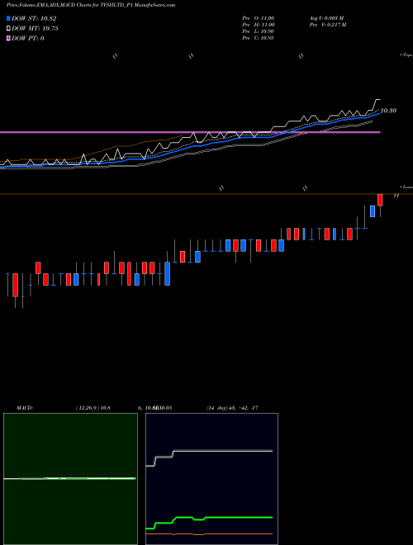Select the DOW PT: 0 label
This screenshot has height=545, width=413.
pyautogui.click(x=28, y=38)
